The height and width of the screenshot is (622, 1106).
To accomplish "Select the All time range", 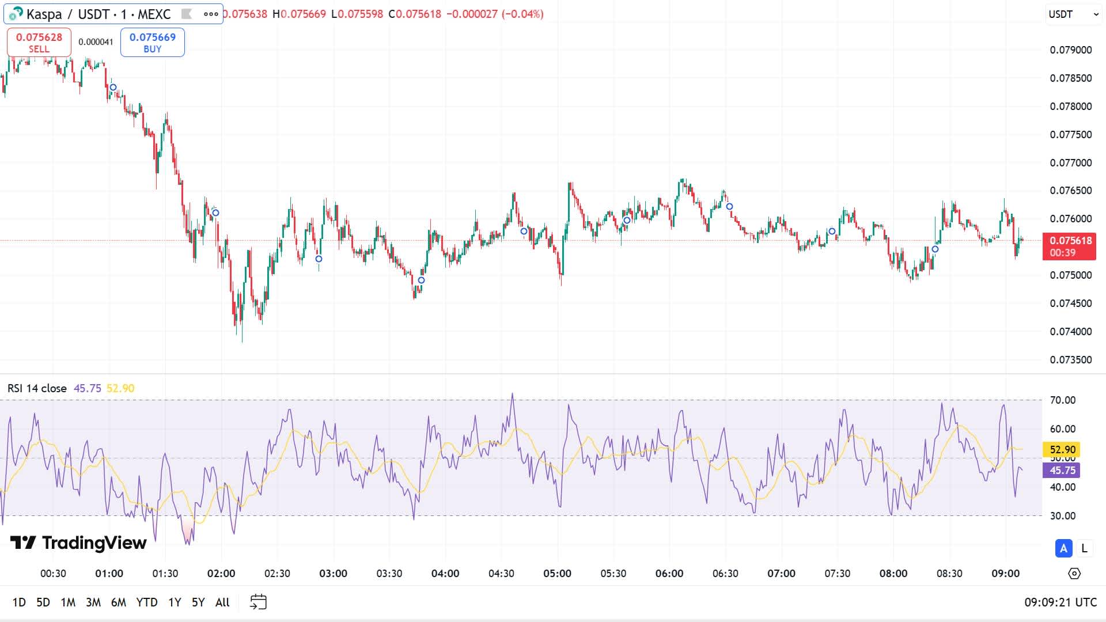I will [x=222, y=602].
